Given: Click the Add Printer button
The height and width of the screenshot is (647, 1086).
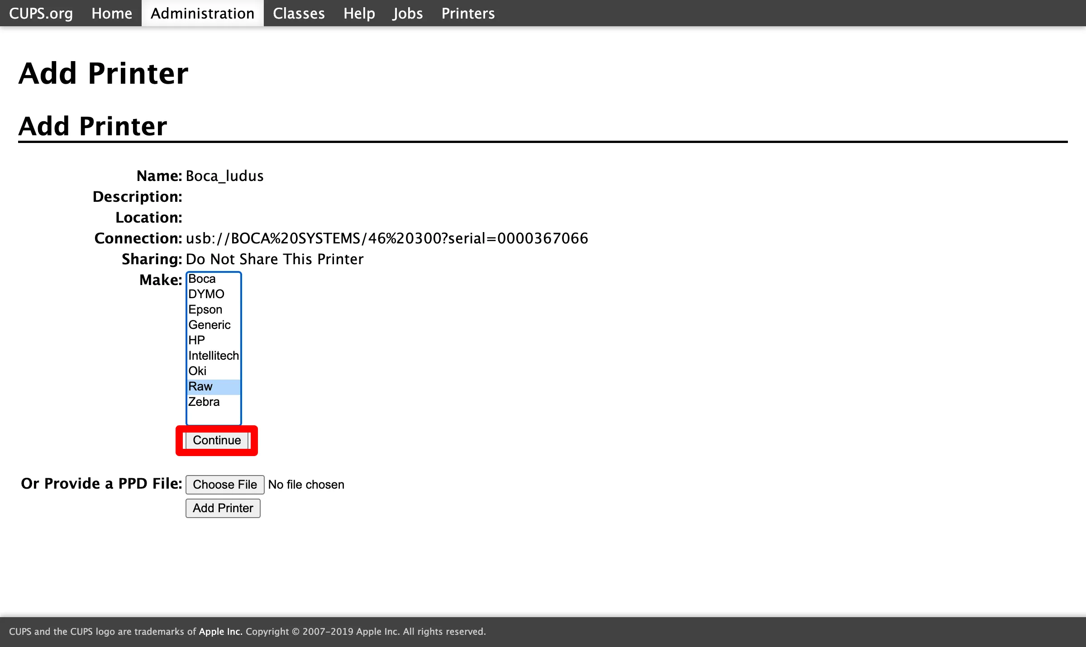Looking at the screenshot, I should click(223, 508).
